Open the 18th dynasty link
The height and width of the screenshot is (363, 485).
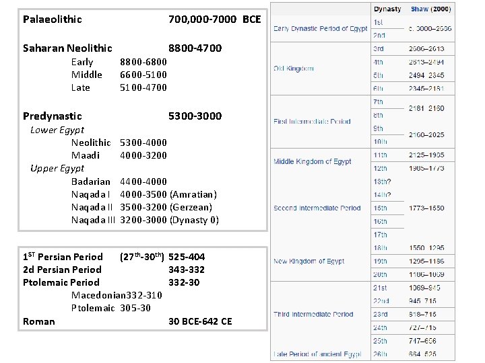[x=380, y=248]
